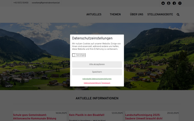Open the Impressum link
This screenshot has width=194, height=121.
pyautogui.click(x=106, y=83)
